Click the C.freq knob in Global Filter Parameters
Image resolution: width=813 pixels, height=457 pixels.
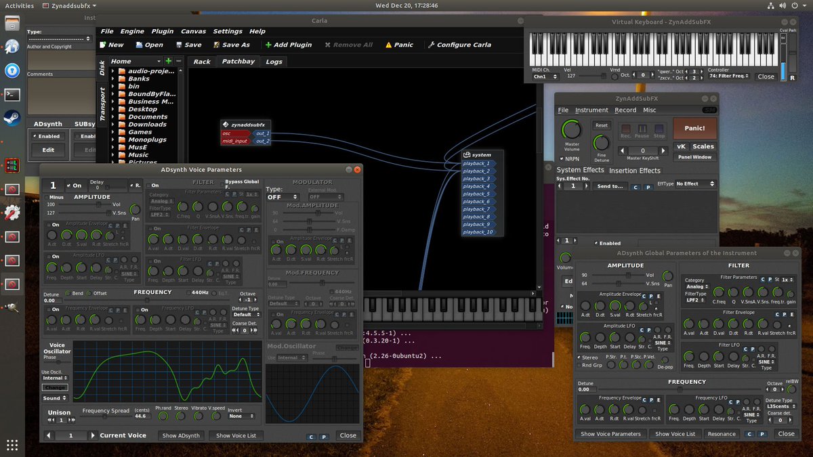click(720, 292)
